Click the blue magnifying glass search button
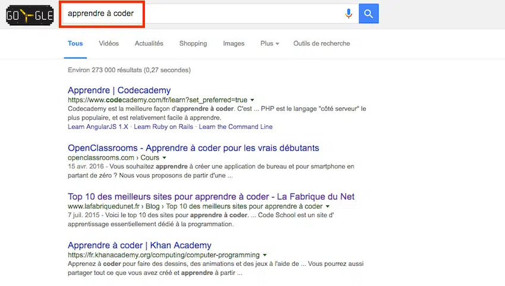This screenshot has width=505, height=286. click(x=368, y=14)
